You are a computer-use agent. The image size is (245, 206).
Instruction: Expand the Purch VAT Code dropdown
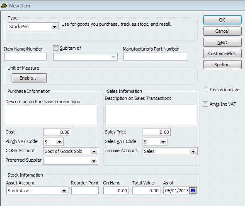[x=53, y=142]
